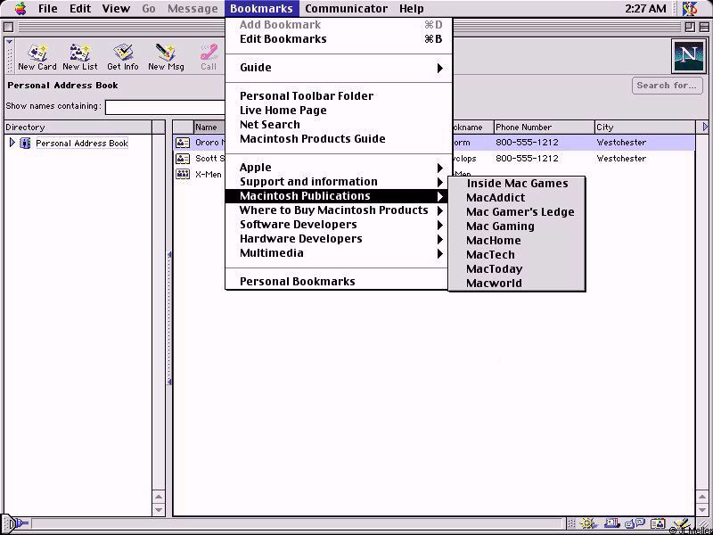The height and width of the screenshot is (535, 713).
Task: Open the View menu
Action: coord(116,8)
